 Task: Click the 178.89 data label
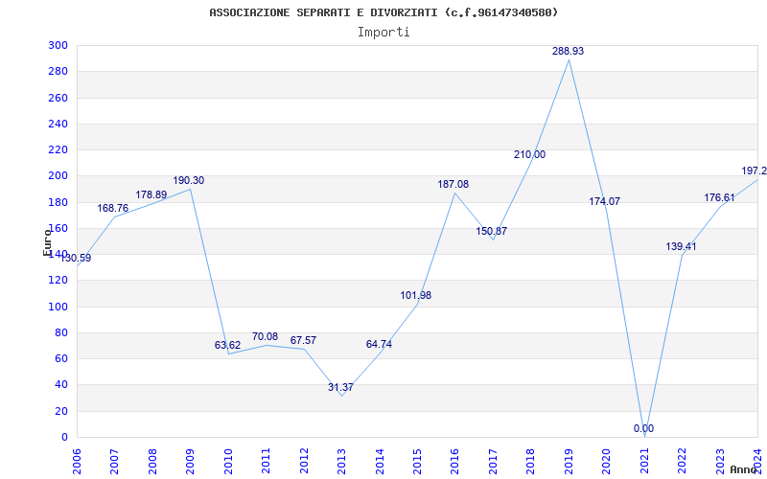(151, 194)
